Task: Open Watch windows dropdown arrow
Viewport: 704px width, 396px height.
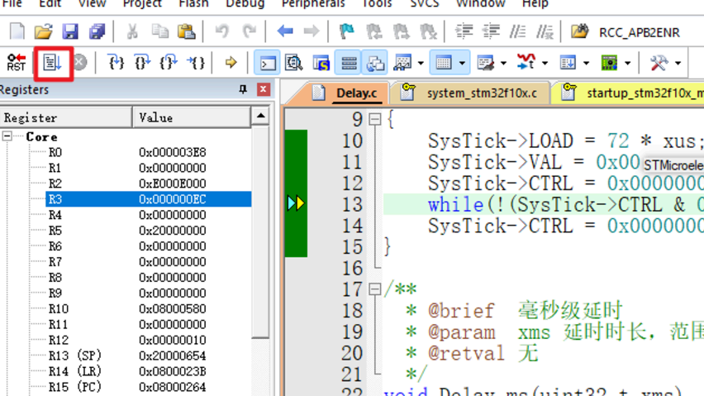Action: coord(421,64)
